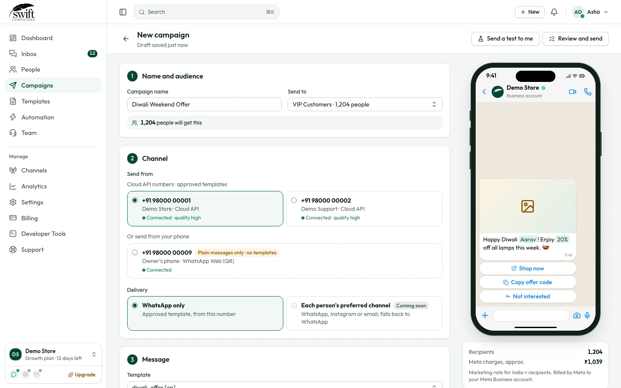Click the microphone icon in phone preview
The image size is (621, 388).
pyautogui.click(x=587, y=316)
